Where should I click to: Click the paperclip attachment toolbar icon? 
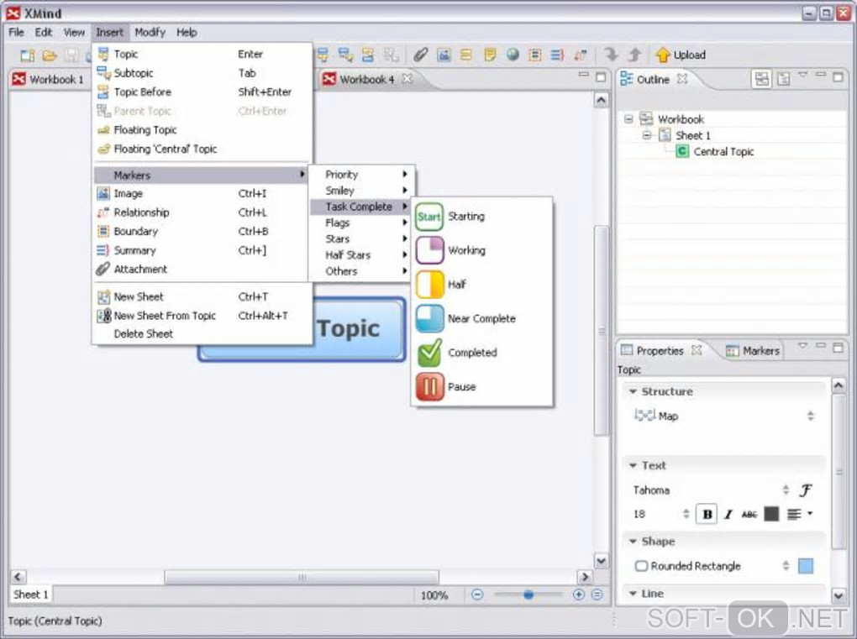pyautogui.click(x=420, y=55)
